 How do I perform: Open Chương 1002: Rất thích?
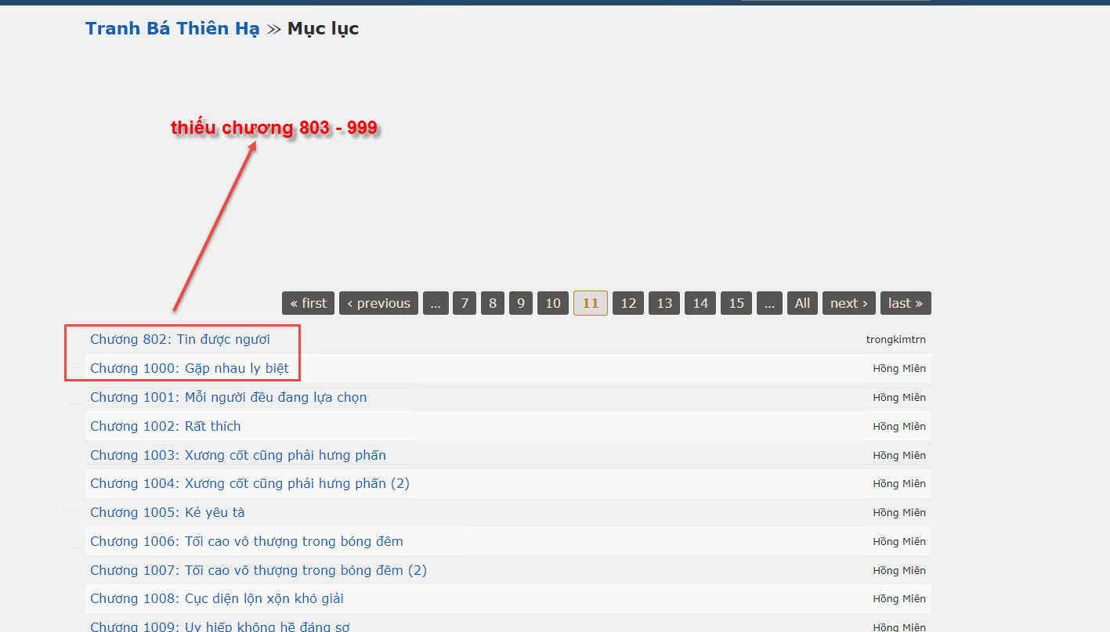165,426
